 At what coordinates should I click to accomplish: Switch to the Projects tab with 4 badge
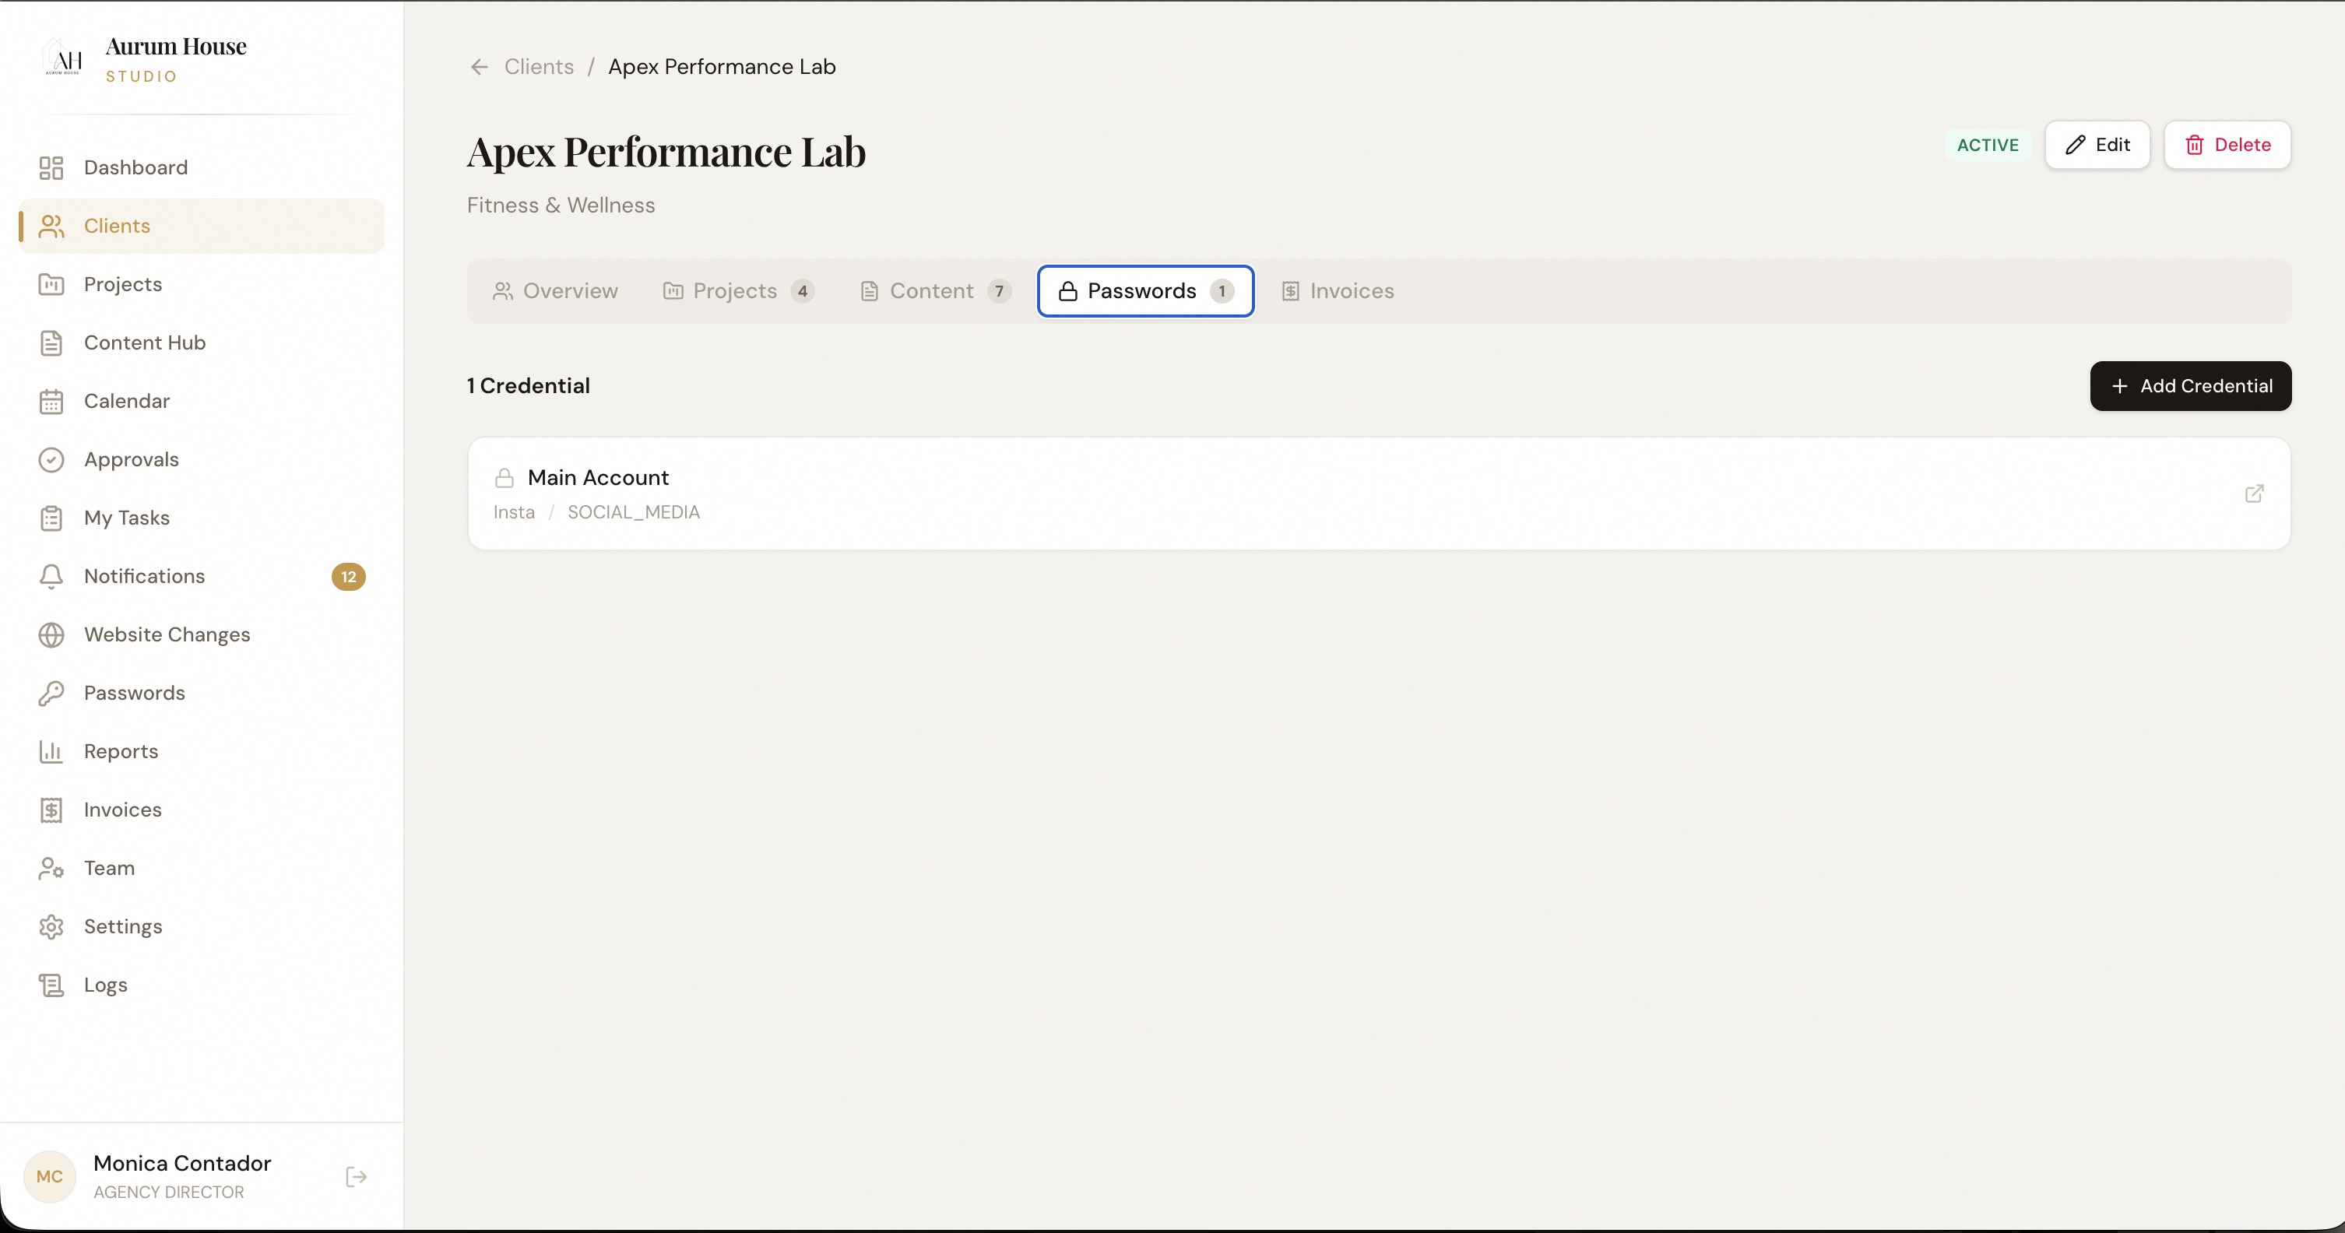point(737,291)
